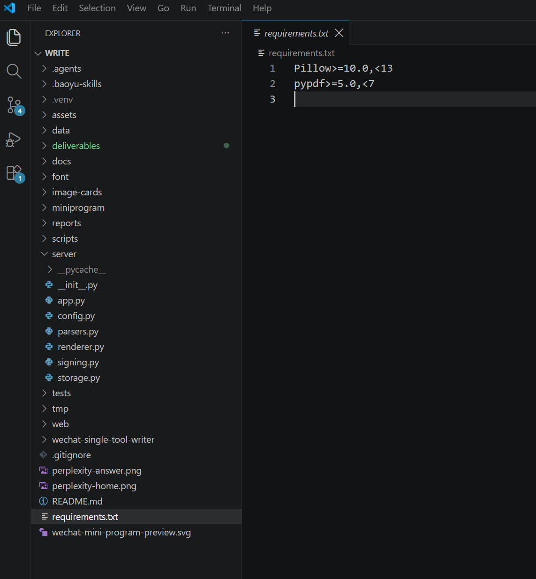
Task: Open __init__.py in server folder
Action: pyautogui.click(x=136, y=285)
